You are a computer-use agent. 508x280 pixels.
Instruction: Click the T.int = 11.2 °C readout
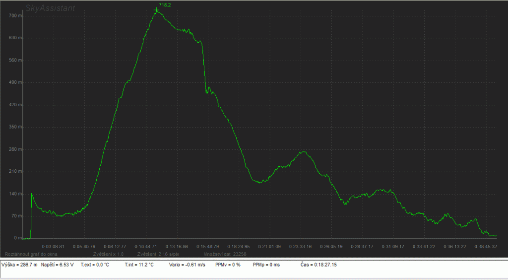pyautogui.click(x=139, y=265)
